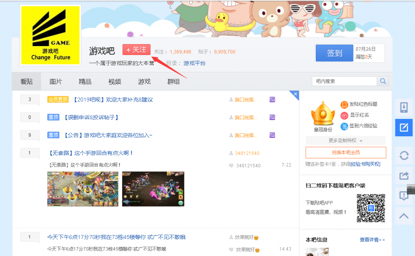
Task: Open 【公告】游戏吧大家庭 post
Action: coord(108,135)
